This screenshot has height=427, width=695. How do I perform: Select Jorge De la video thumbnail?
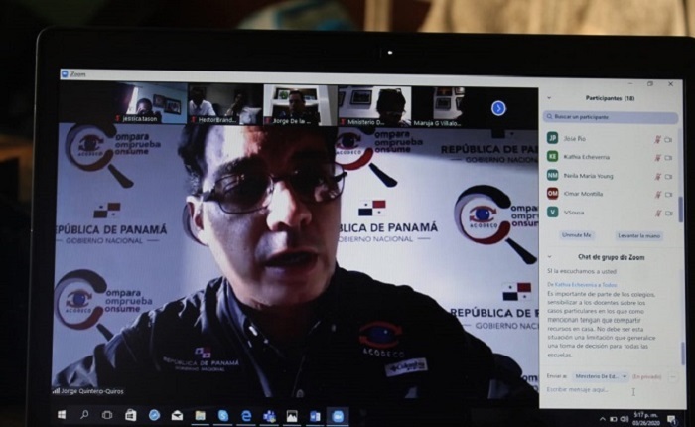(300, 105)
